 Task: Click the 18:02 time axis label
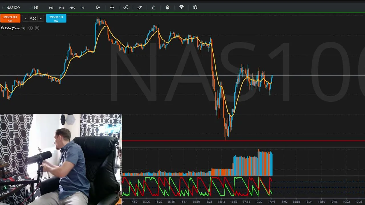click(284, 202)
